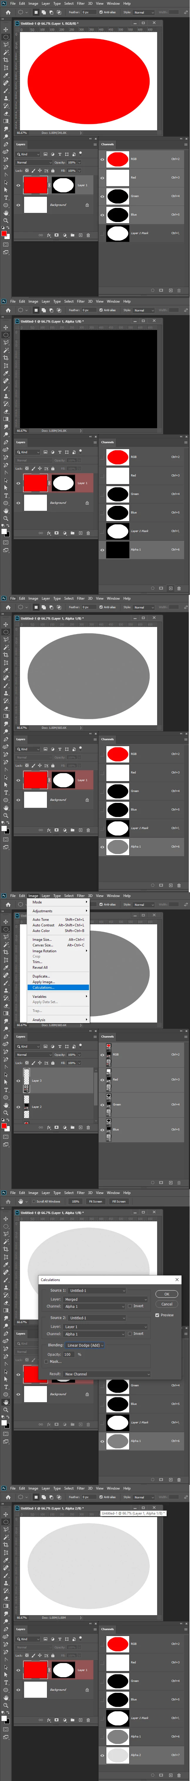Viewport: 190px width, 1781px height.
Task: Click red foreground color swatch in RGB/8 window
Action: (x=4, y=234)
